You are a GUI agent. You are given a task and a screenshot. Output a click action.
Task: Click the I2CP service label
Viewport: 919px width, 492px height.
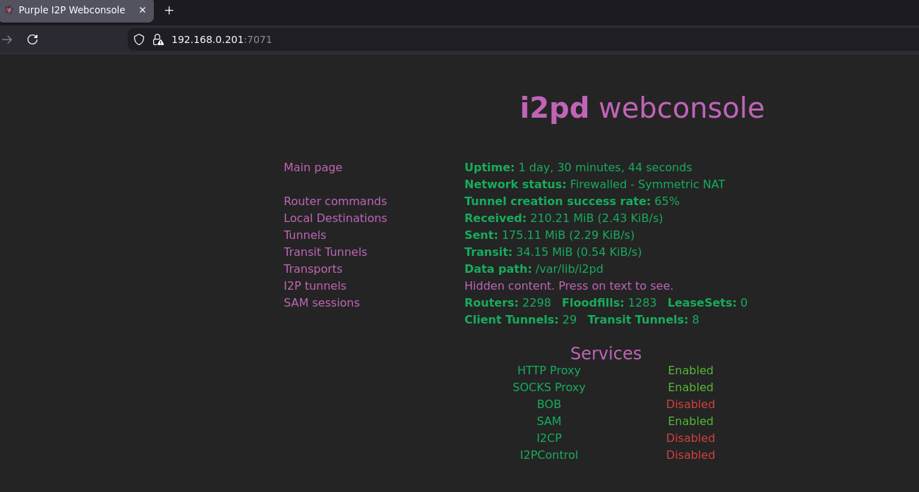549,438
